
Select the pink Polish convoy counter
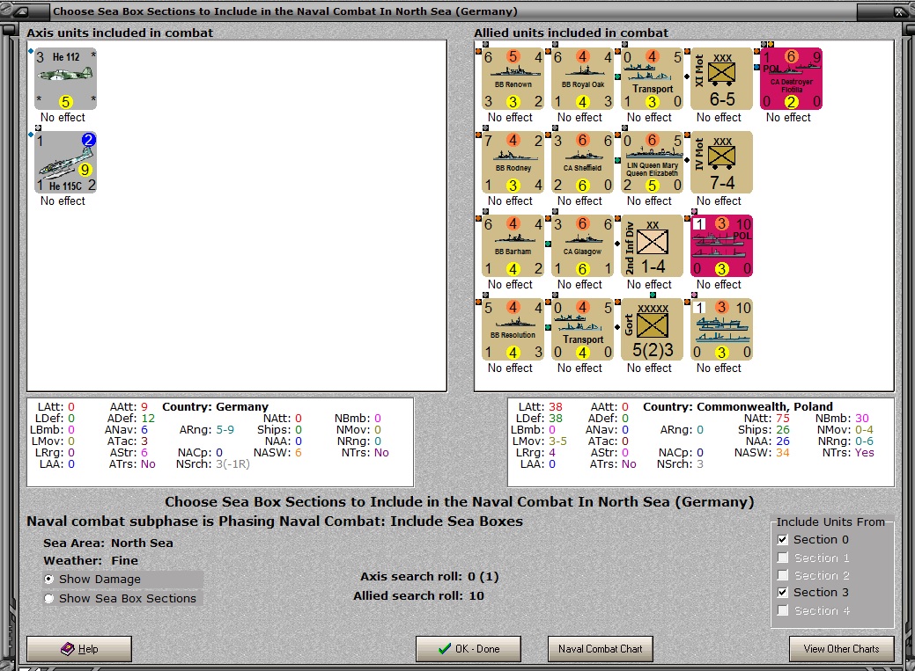tap(722, 246)
